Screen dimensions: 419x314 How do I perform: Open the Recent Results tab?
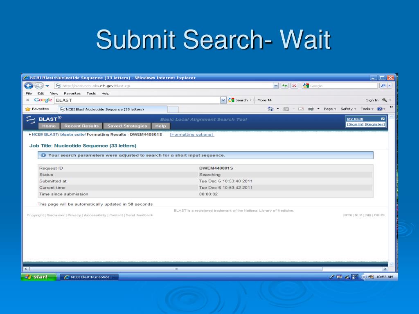tap(81, 126)
